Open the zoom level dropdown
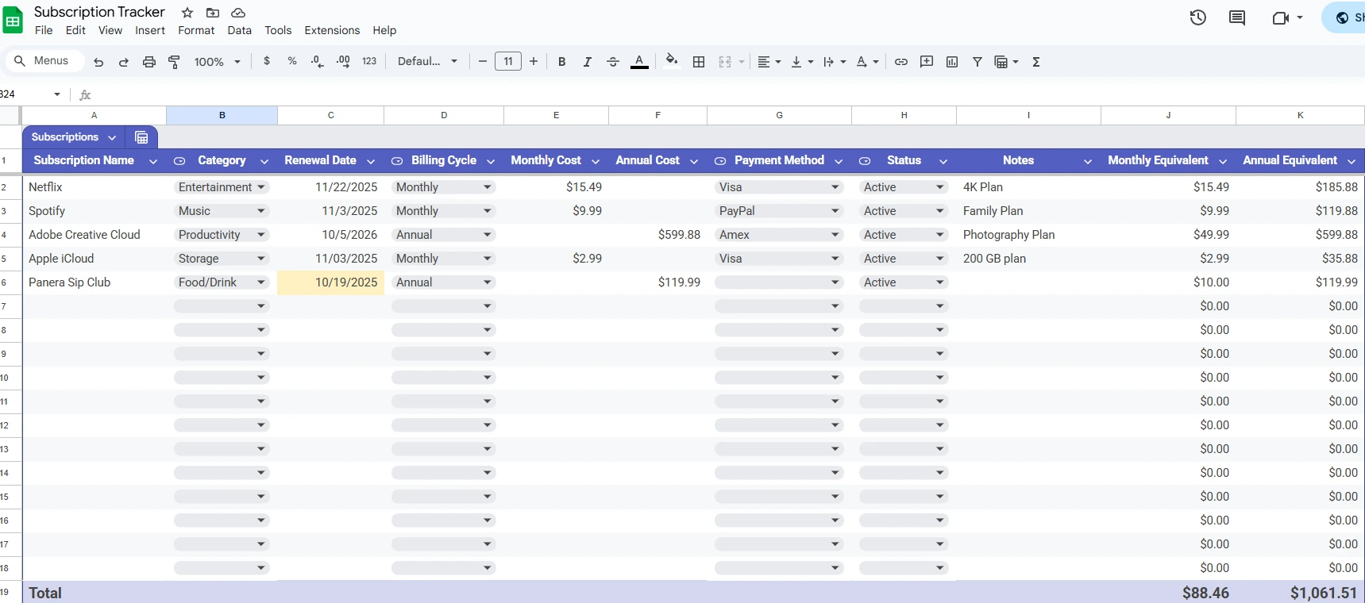Image resolution: width=1365 pixels, height=603 pixels. coord(217,62)
